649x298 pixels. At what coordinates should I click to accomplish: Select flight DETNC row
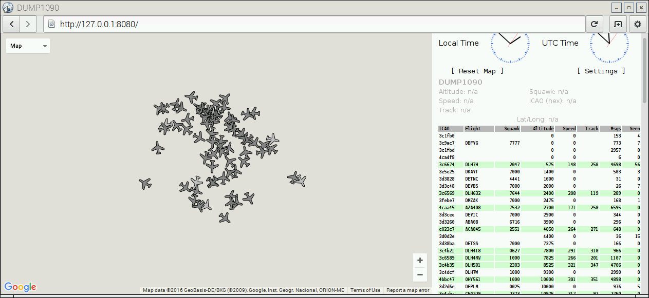(x=539, y=179)
